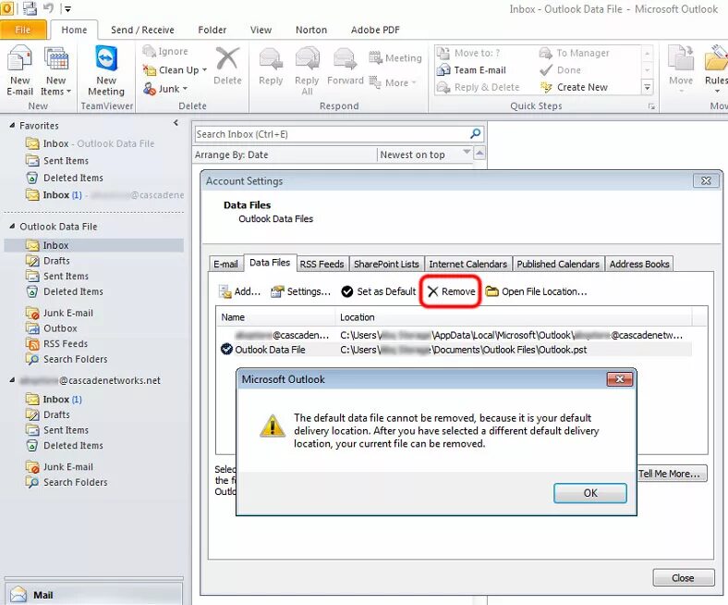This screenshot has width=728, height=605.
Task: Click Open File Location...
Action: 536,291
